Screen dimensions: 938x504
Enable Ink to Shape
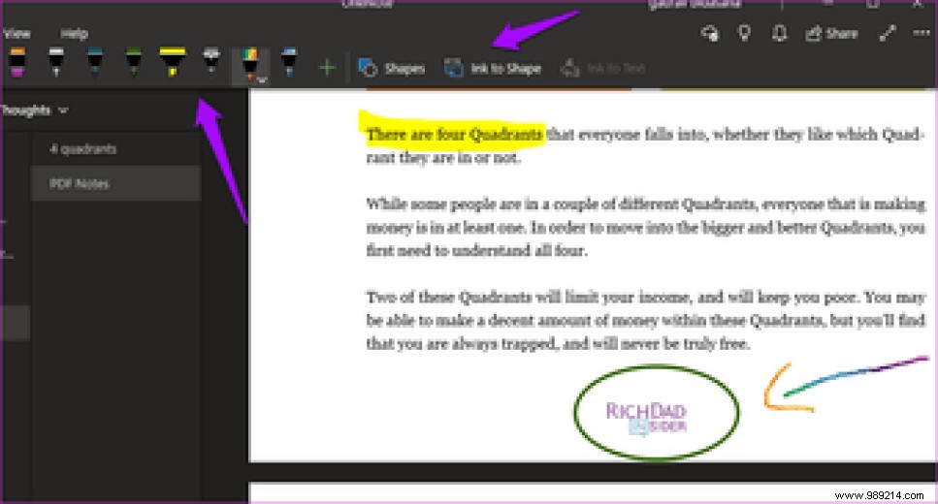(x=493, y=68)
